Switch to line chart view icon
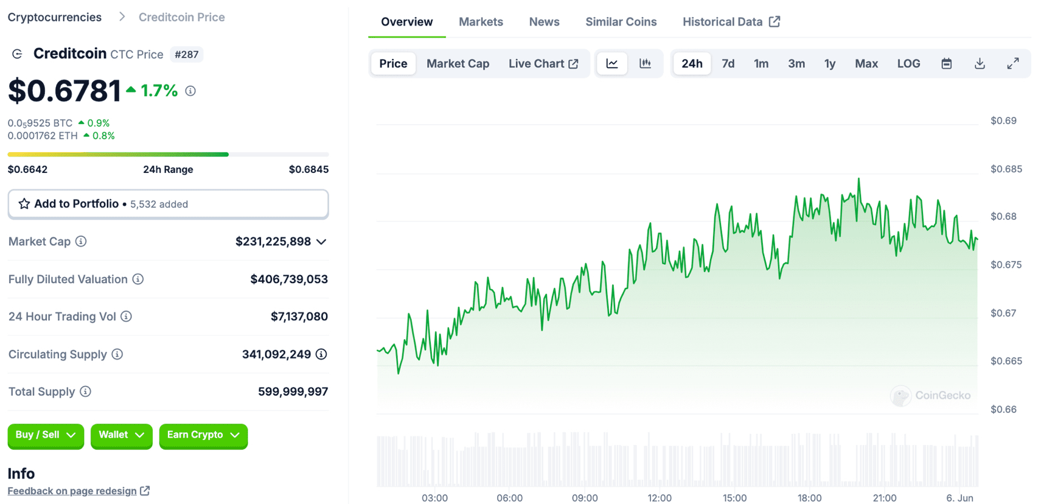 point(612,63)
